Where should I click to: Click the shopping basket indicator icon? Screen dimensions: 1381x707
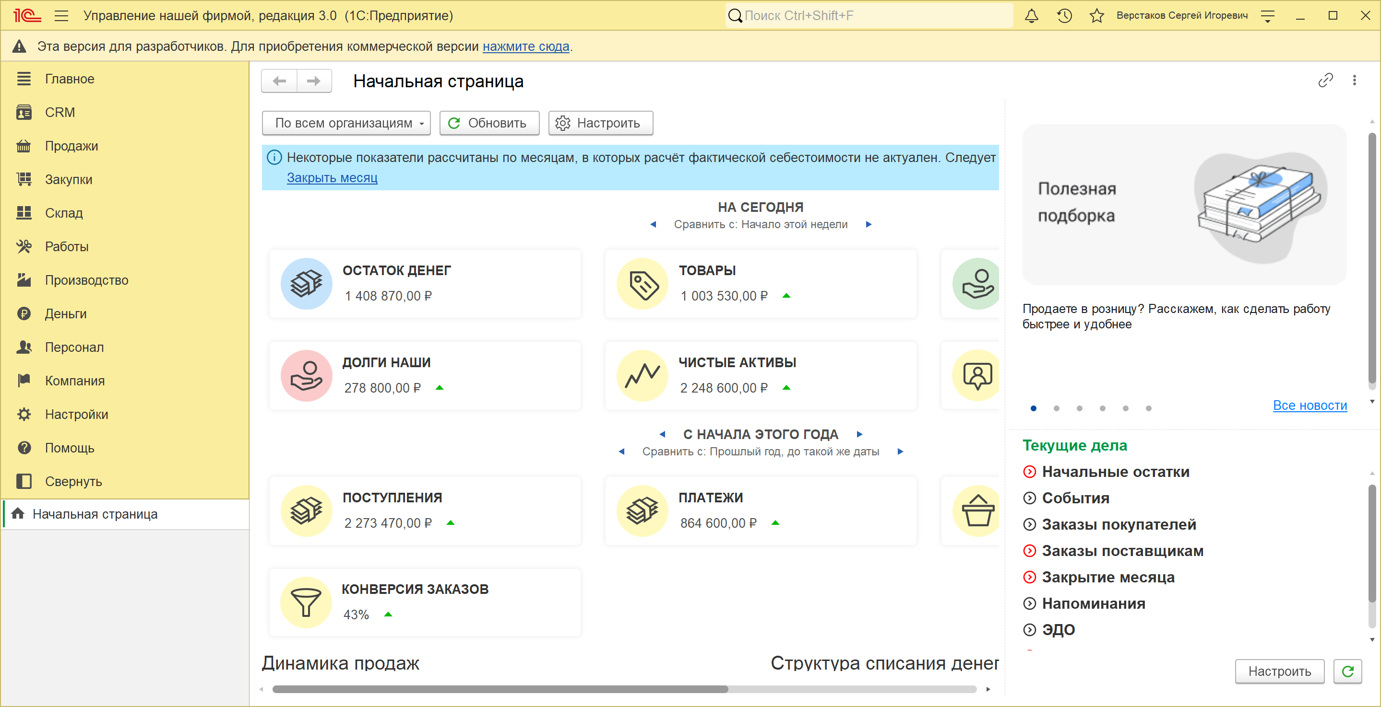976,511
